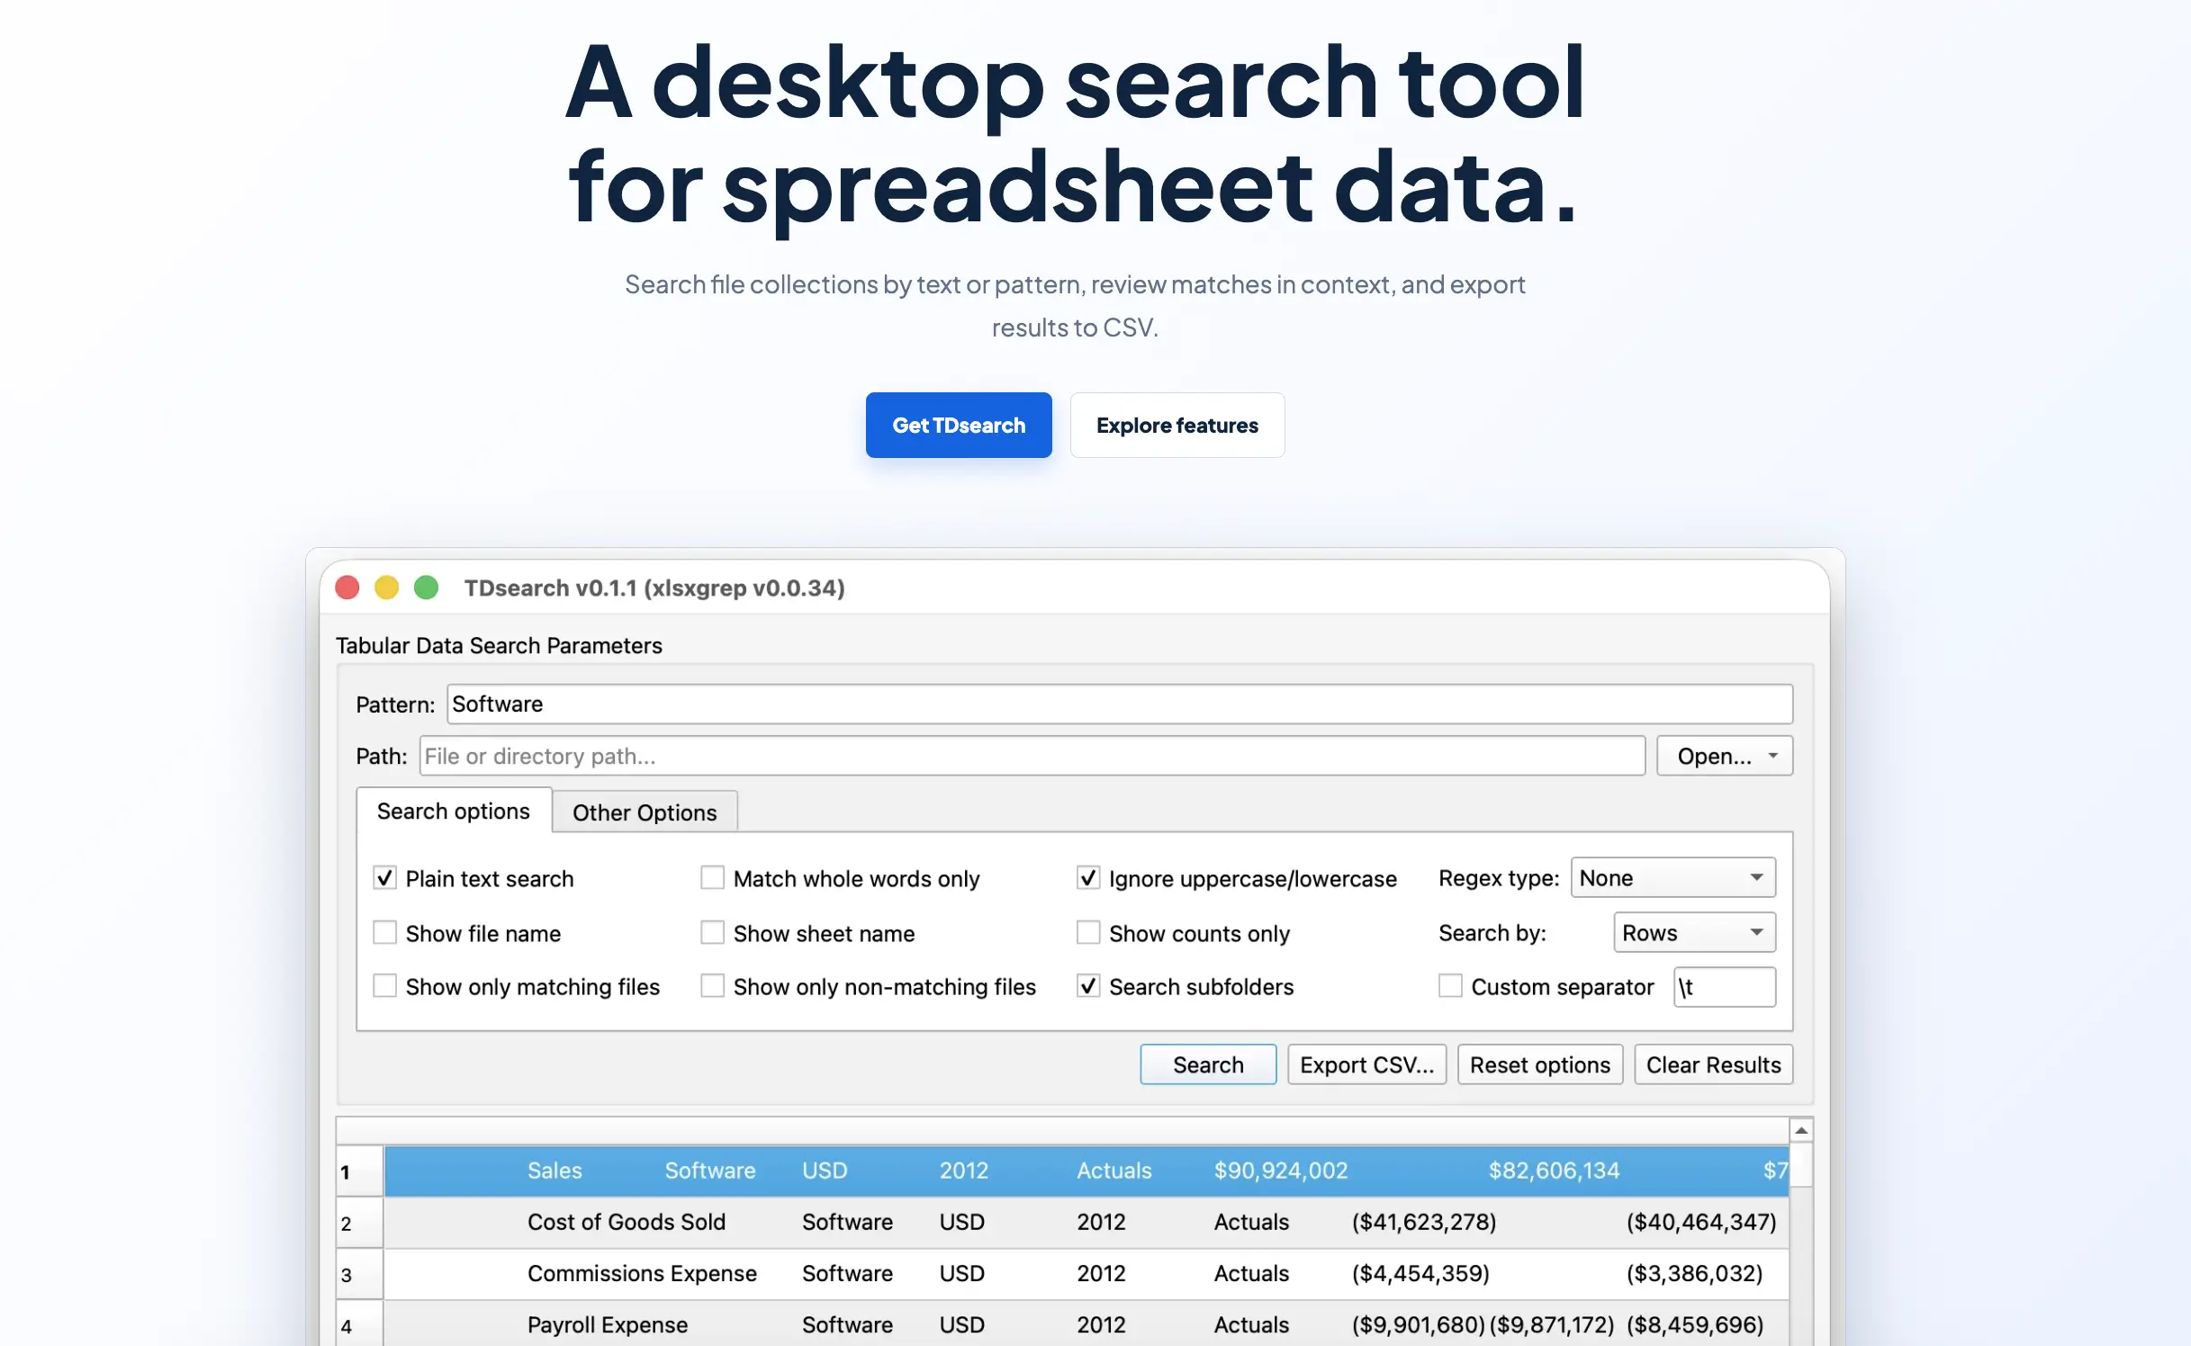Select result row header 4

360,1324
